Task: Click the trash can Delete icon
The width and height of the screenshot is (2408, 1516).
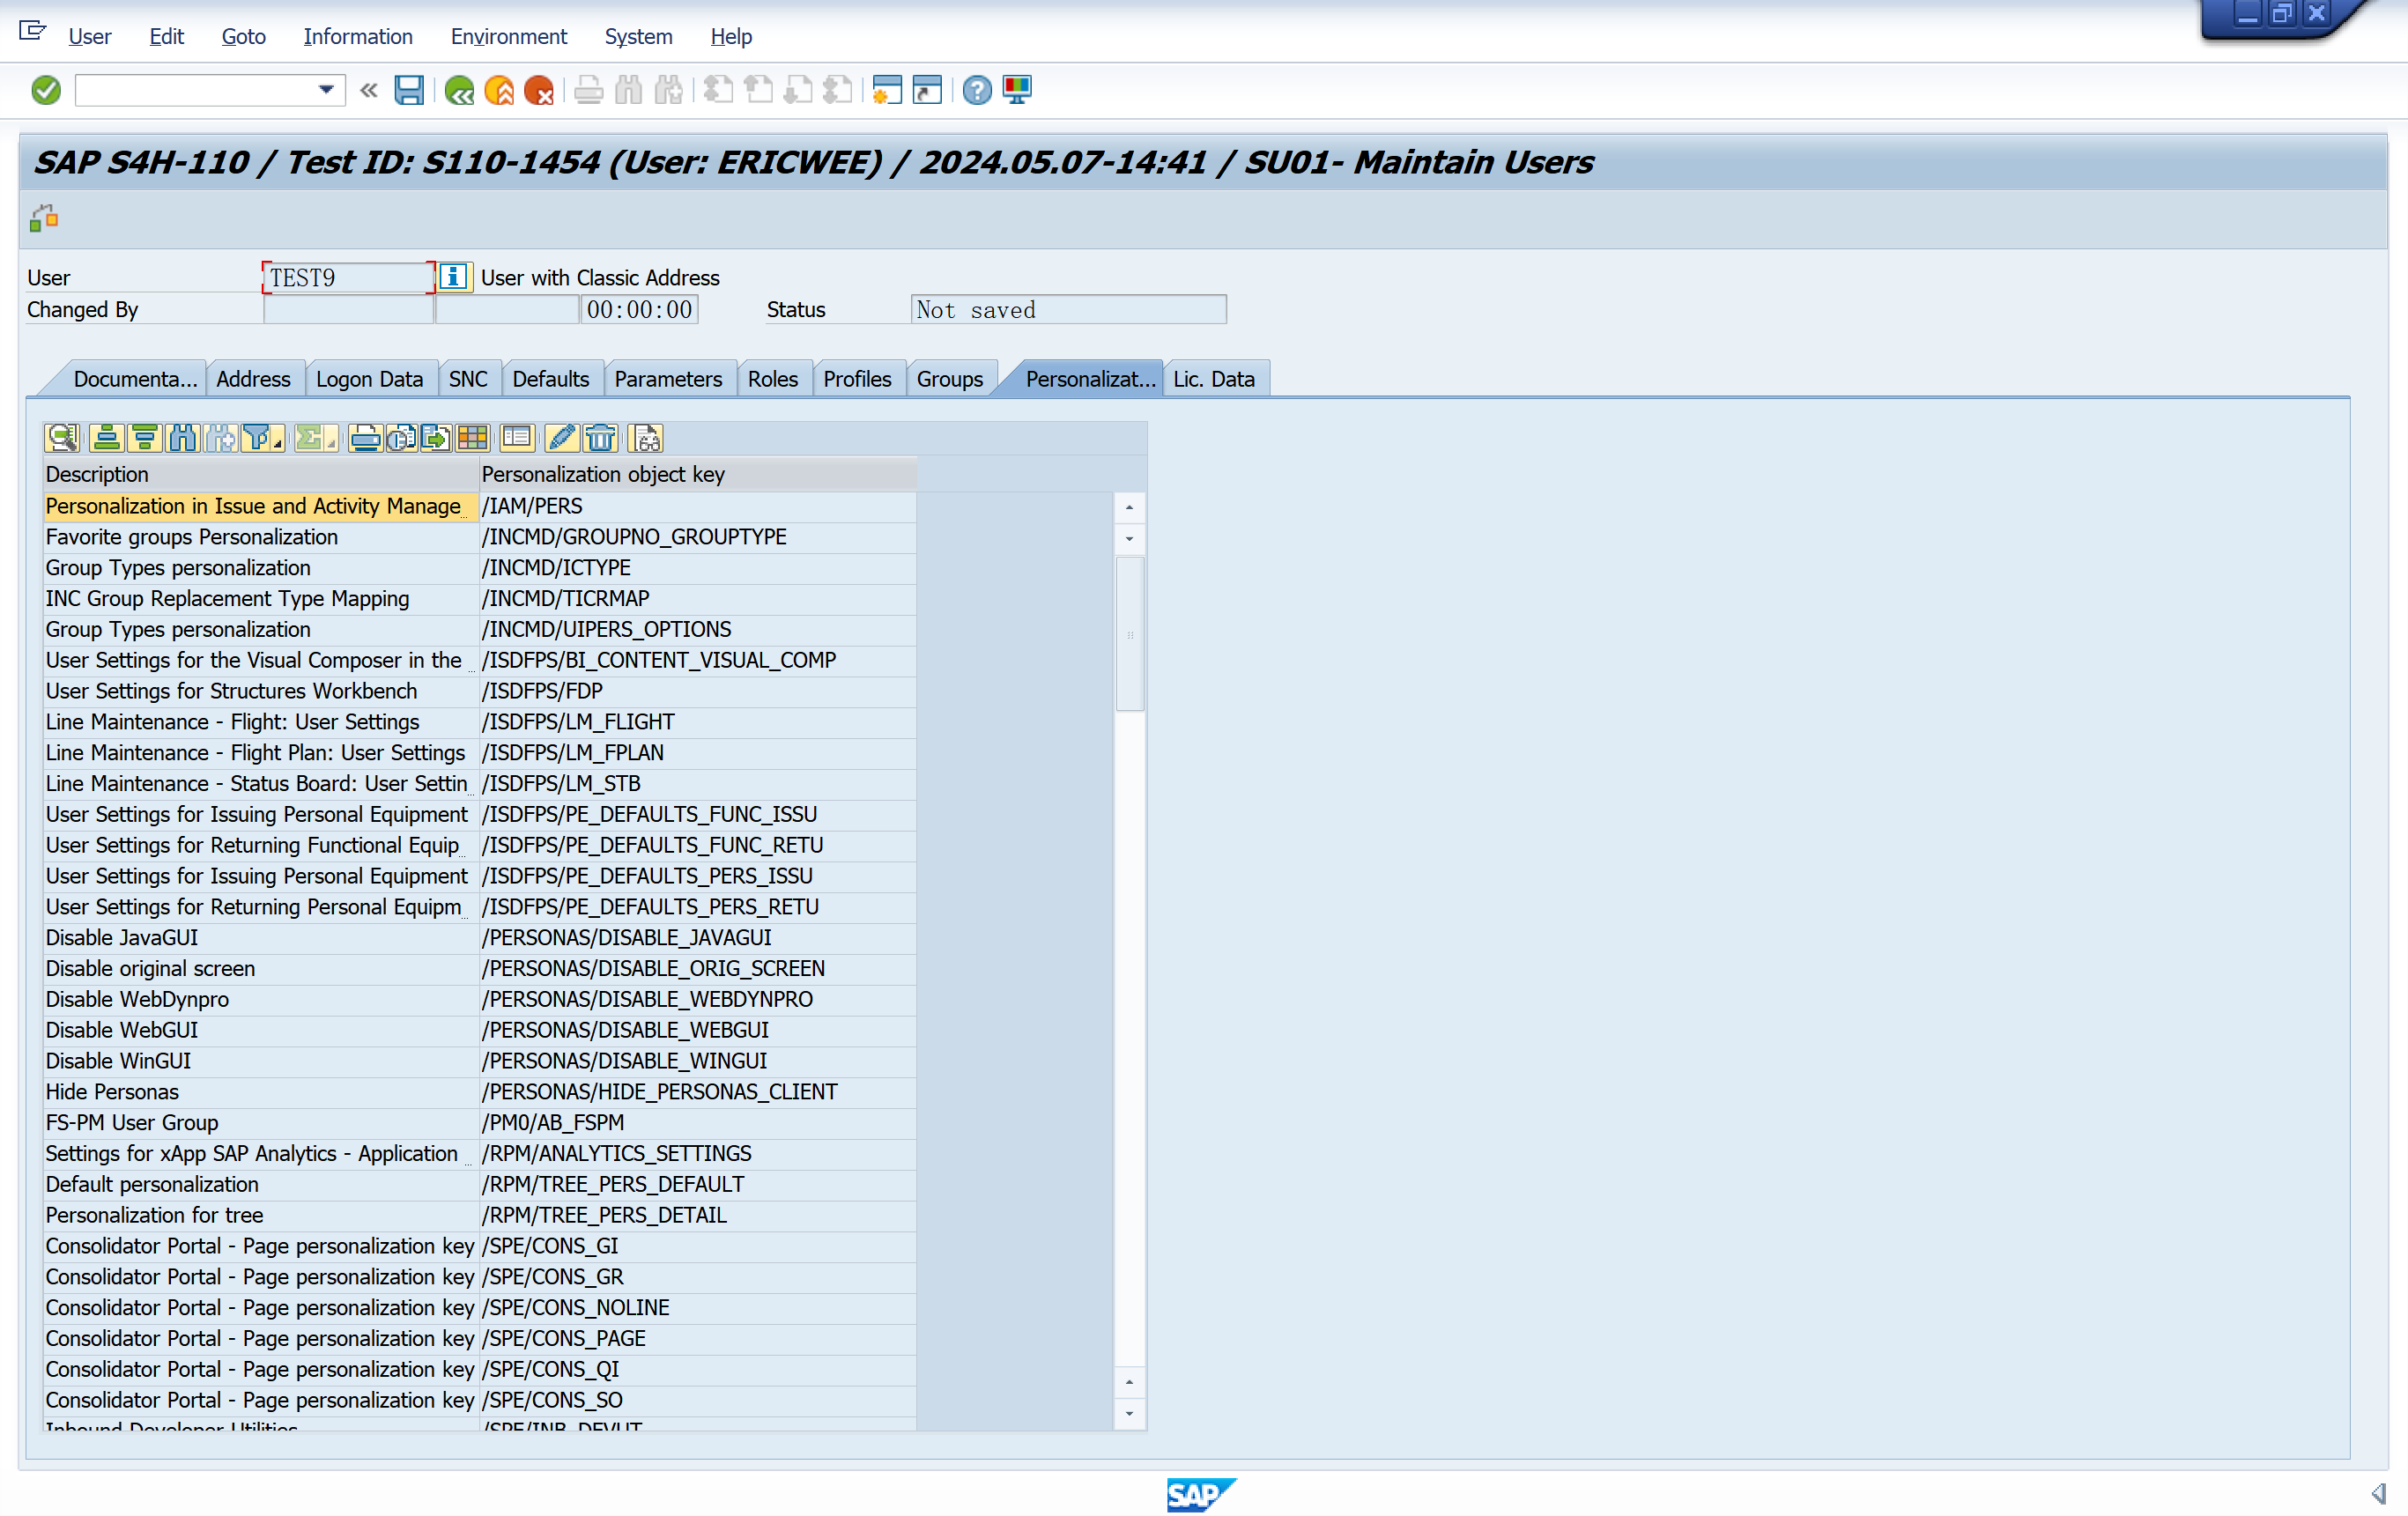Action: [x=600, y=438]
